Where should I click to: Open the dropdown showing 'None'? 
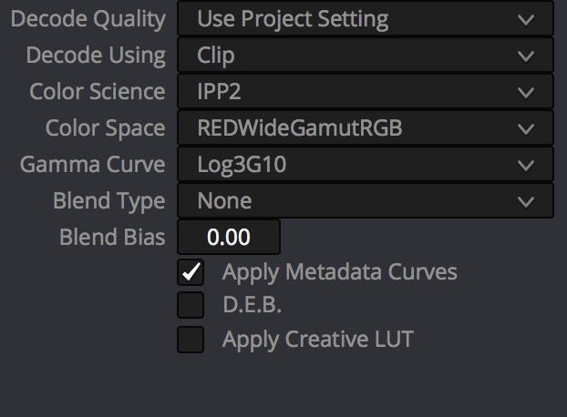click(365, 201)
